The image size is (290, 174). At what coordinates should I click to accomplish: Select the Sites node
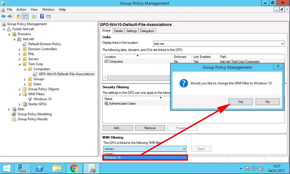tap(21, 109)
